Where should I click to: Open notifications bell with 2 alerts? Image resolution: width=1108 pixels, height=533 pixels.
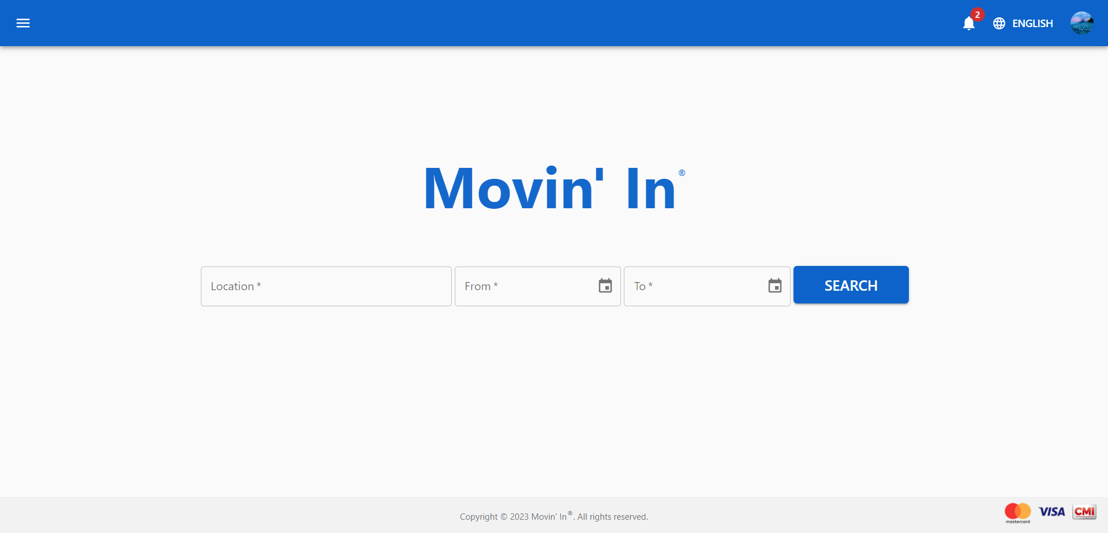(x=969, y=23)
